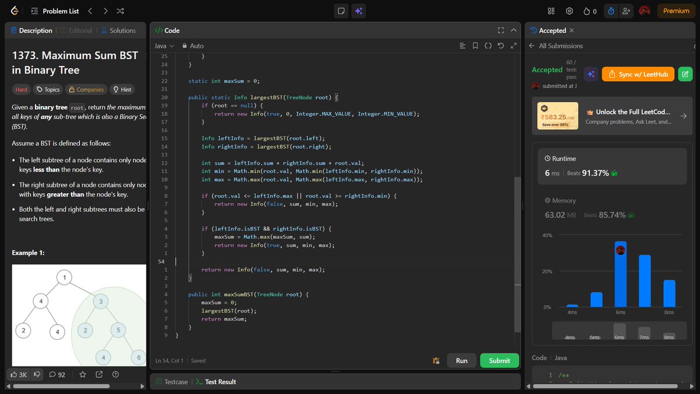Switch to the Solutions tab

[x=118, y=30]
